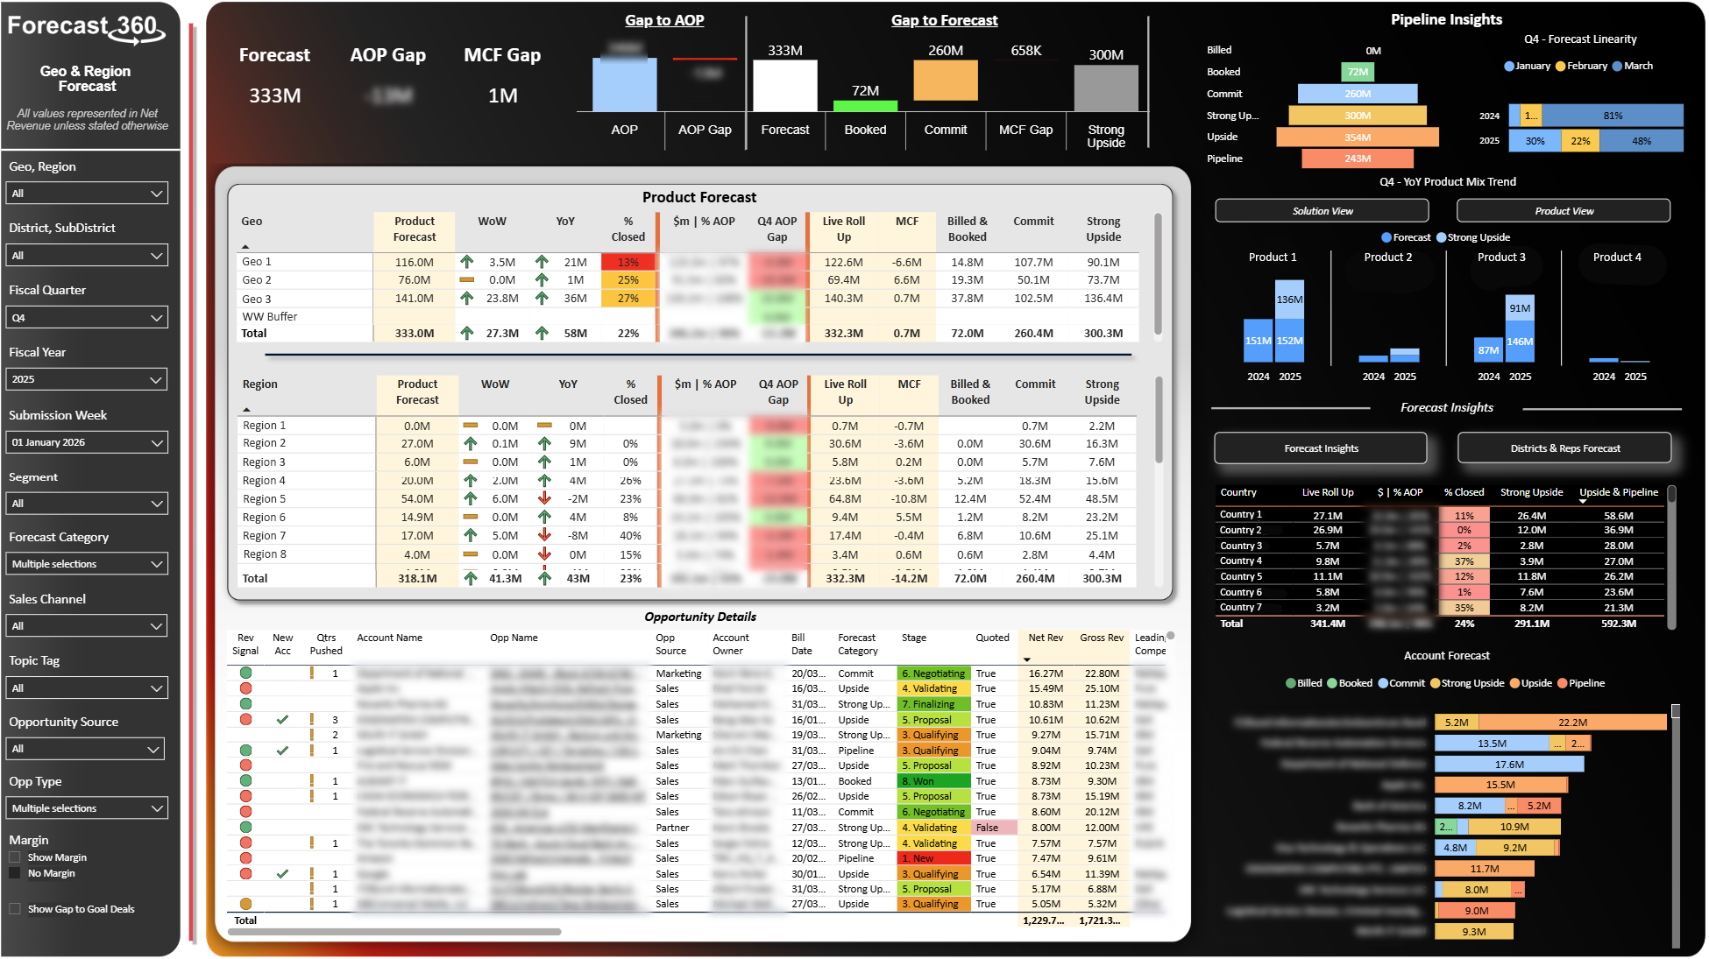Click the Pipeline legend dot in Account Forecast
This screenshot has height=959, width=1709.
[1564, 683]
